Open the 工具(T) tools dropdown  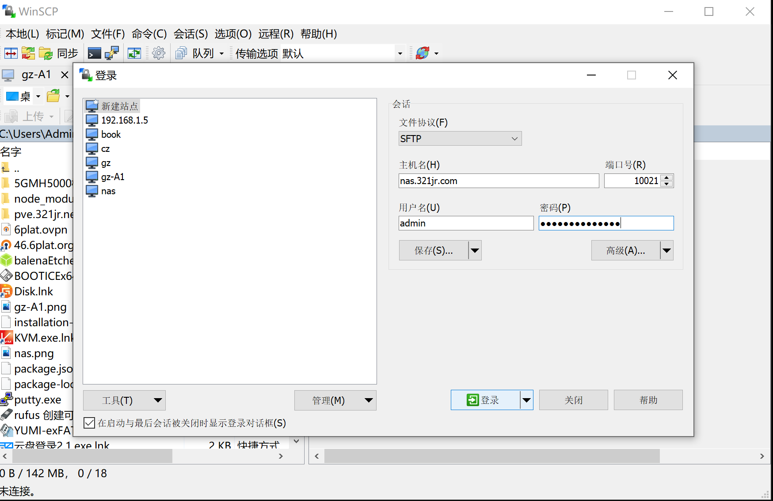[124, 400]
